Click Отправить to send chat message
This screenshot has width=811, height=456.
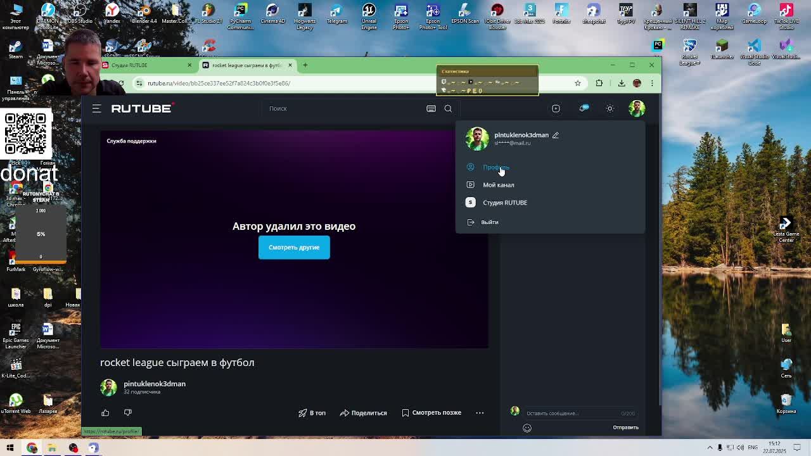pyautogui.click(x=625, y=427)
